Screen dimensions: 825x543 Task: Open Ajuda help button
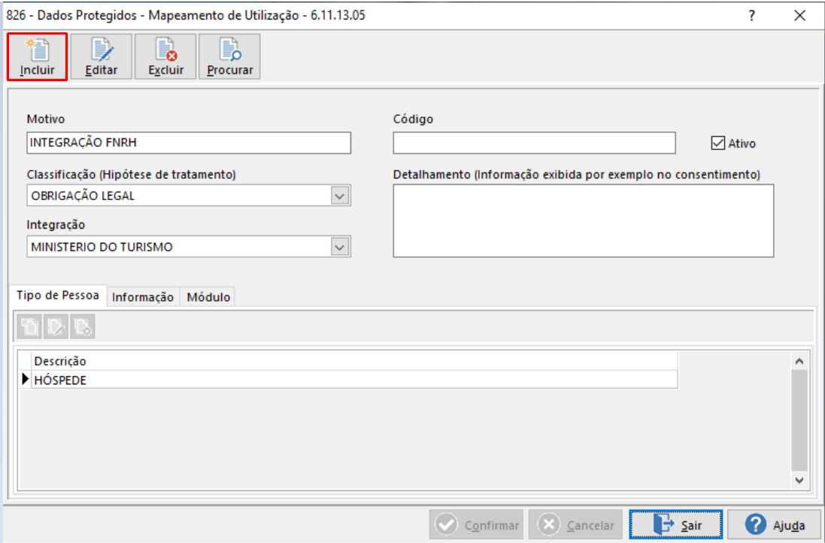pos(775,525)
